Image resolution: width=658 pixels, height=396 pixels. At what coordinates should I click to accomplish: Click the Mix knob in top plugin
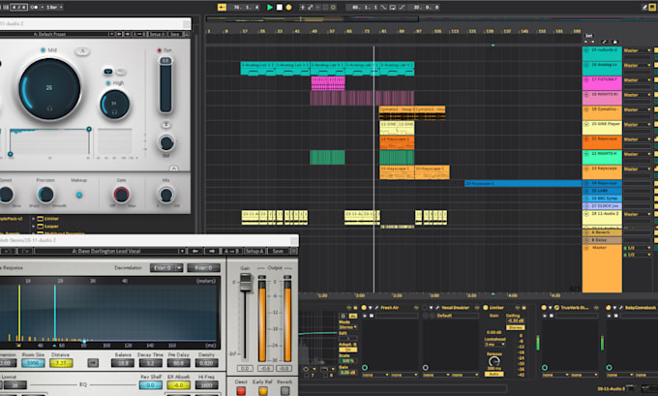165,195
